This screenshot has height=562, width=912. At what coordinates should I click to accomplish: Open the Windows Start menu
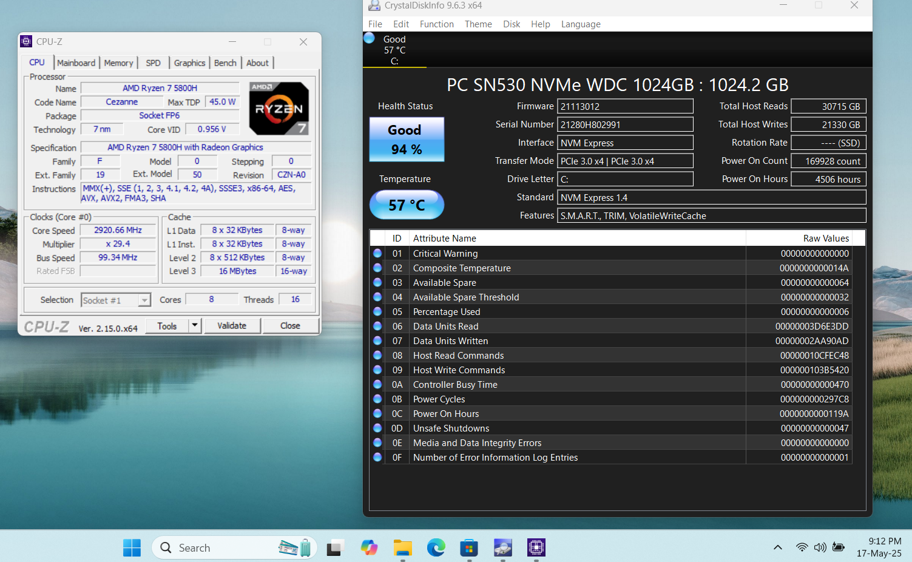coord(132,547)
